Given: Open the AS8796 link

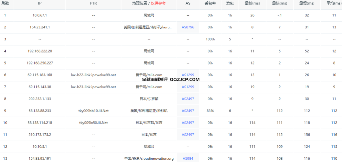Looking at the screenshot, I should [x=188, y=27].
